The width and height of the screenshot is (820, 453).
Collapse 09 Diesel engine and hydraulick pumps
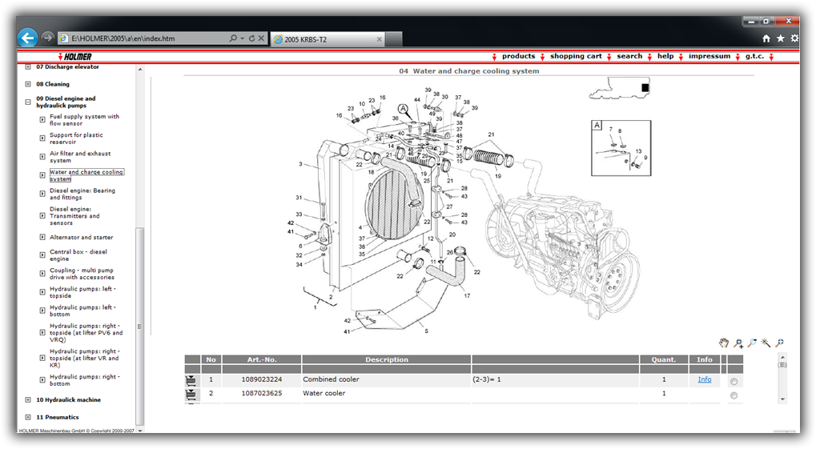[28, 102]
